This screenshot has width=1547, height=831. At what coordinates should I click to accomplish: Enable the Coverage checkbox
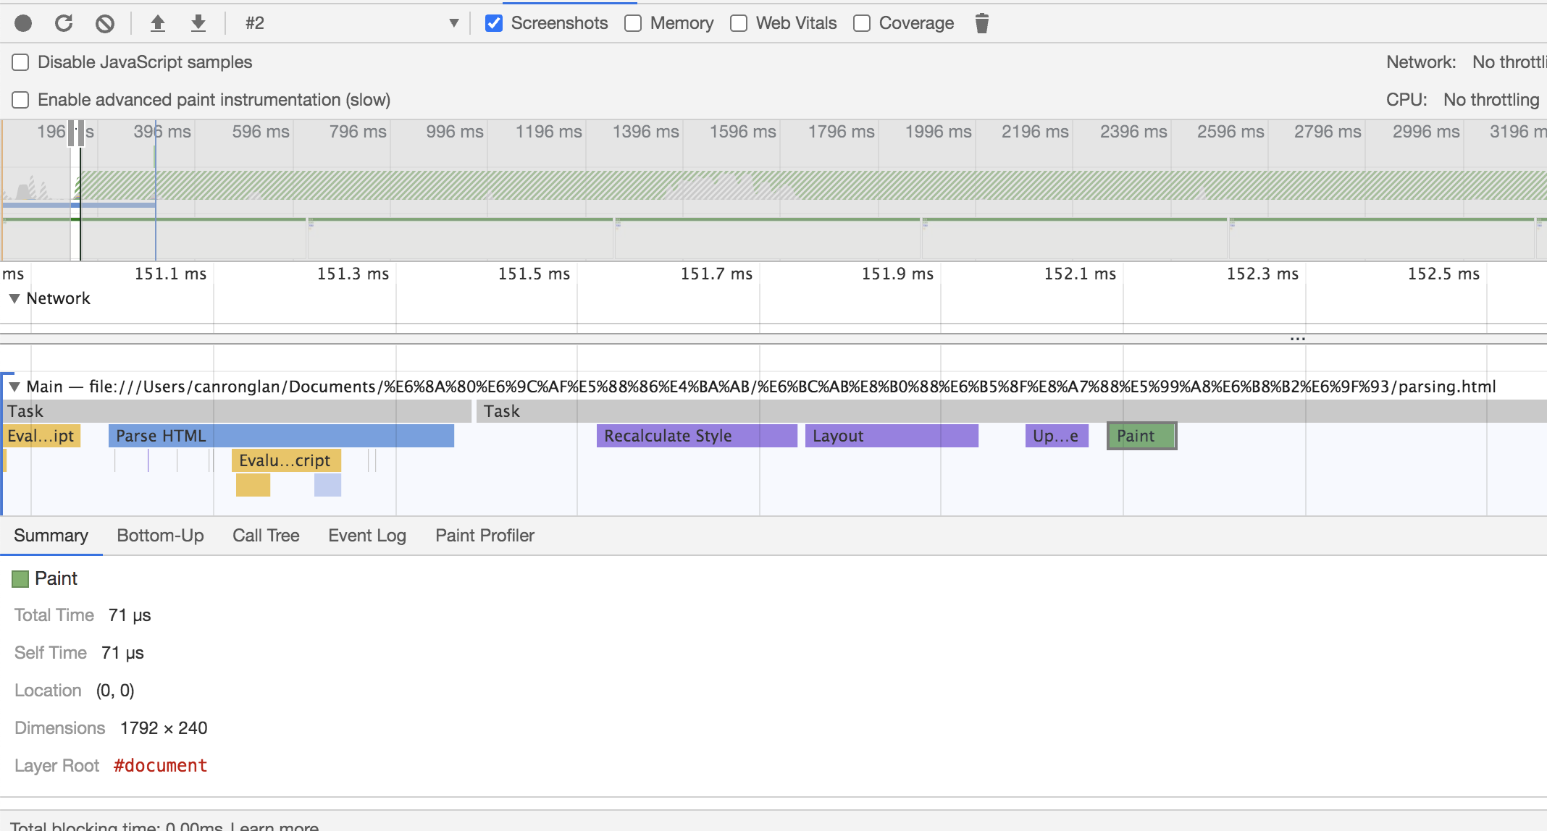(x=862, y=23)
